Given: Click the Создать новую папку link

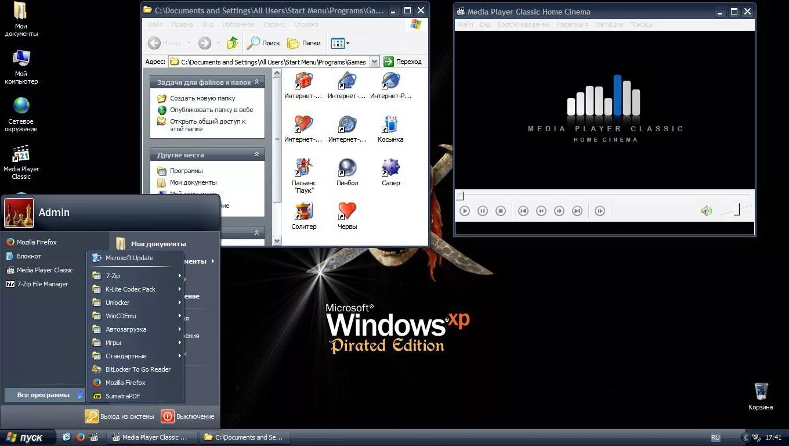Looking at the screenshot, I should 202,98.
